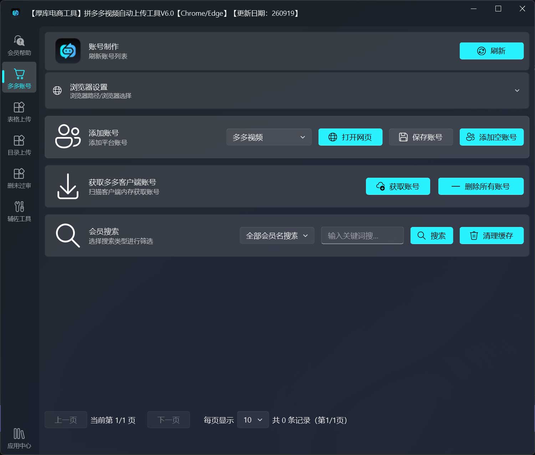Viewport: 535px width, 455px height.
Task: Click the 浏览器路径/浏览器选择 subtitle
Action: 101,96
